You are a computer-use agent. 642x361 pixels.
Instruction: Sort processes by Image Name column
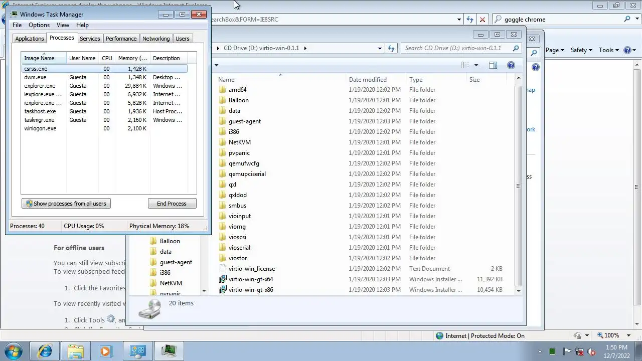(x=44, y=58)
